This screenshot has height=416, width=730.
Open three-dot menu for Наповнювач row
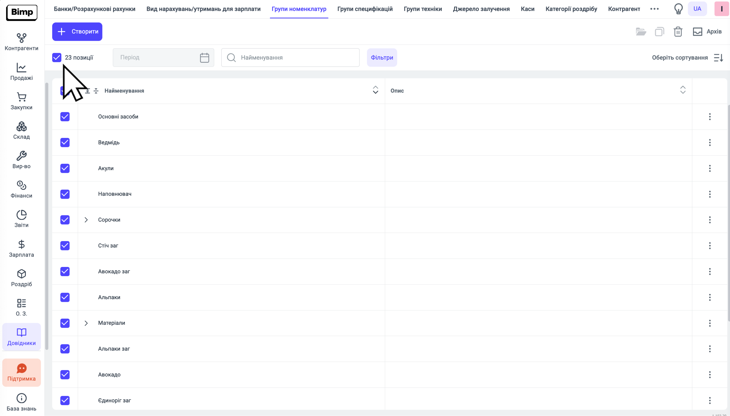[710, 194]
